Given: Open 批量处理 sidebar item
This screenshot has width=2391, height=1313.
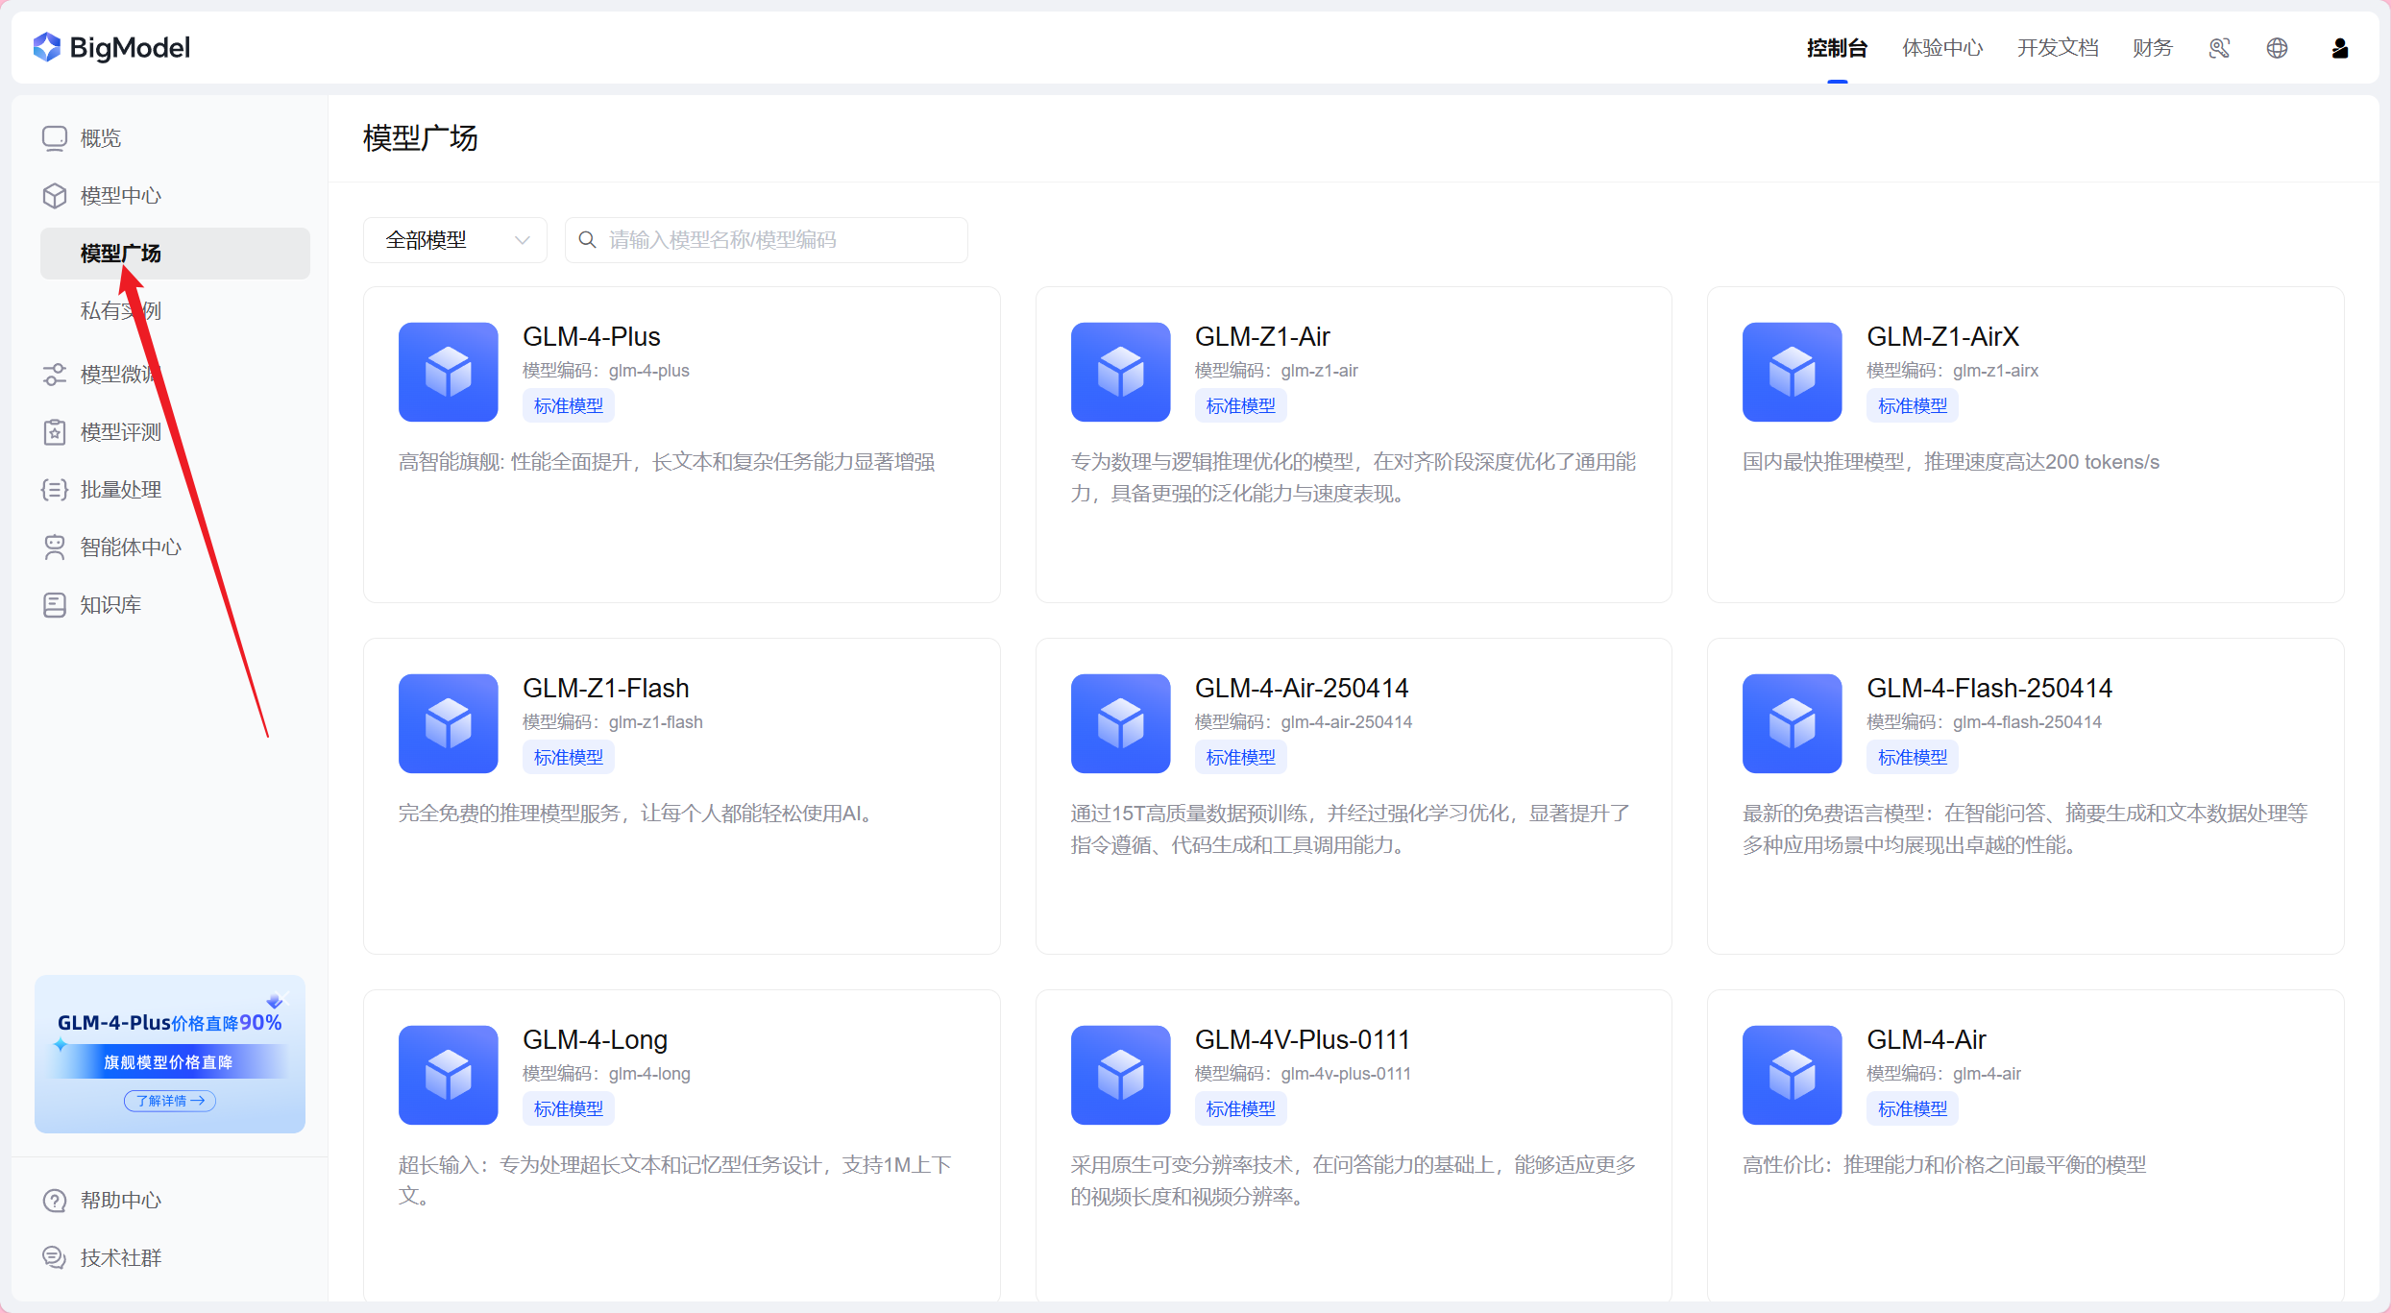Looking at the screenshot, I should tap(121, 490).
